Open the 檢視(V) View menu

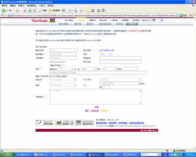21,6
